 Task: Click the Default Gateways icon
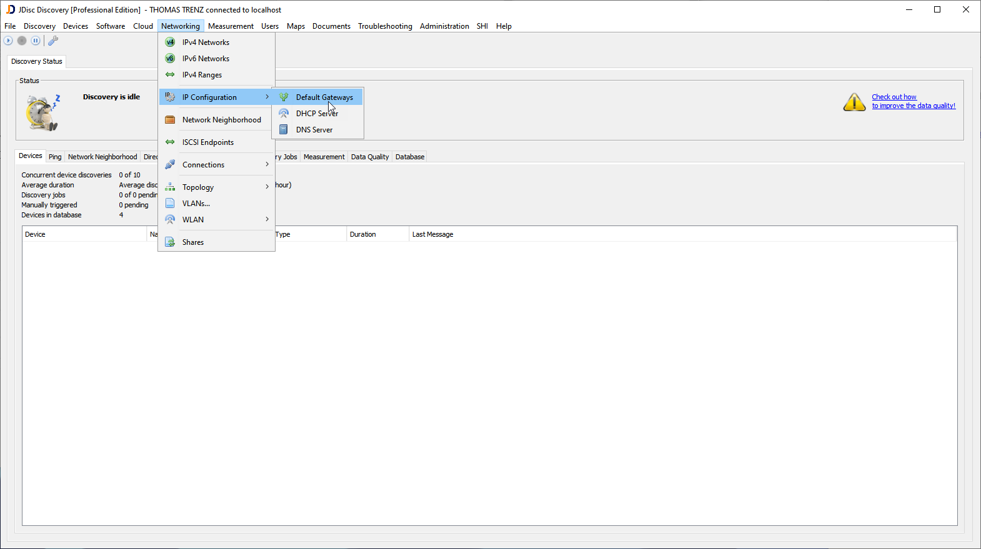pyautogui.click(x=284, y=97)
